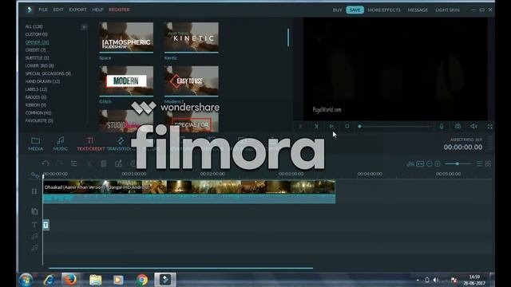Adjust the preview progress slider handle
This screenshot has height=287, width=511.
coord(359,126)
